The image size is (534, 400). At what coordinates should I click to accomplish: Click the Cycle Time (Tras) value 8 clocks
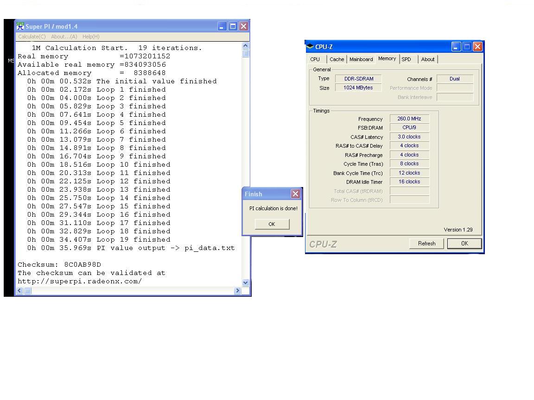409,163
